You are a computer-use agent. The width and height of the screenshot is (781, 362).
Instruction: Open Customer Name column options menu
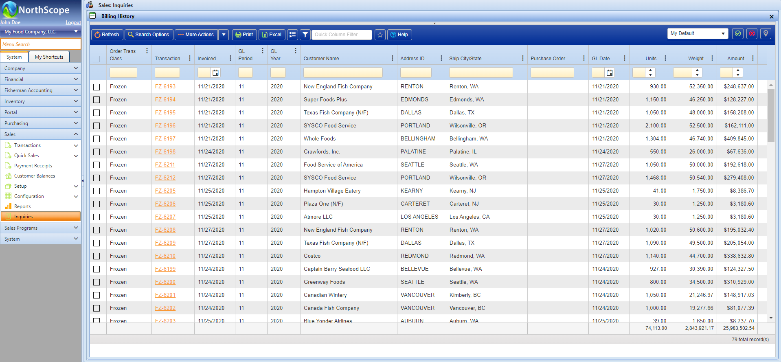point(392,58)
